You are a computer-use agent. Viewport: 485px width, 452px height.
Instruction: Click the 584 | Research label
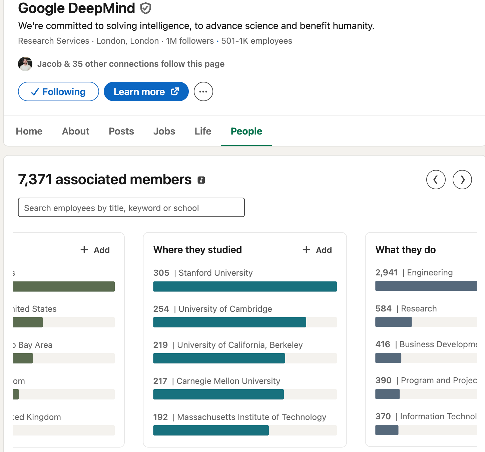tap(406, 308)
